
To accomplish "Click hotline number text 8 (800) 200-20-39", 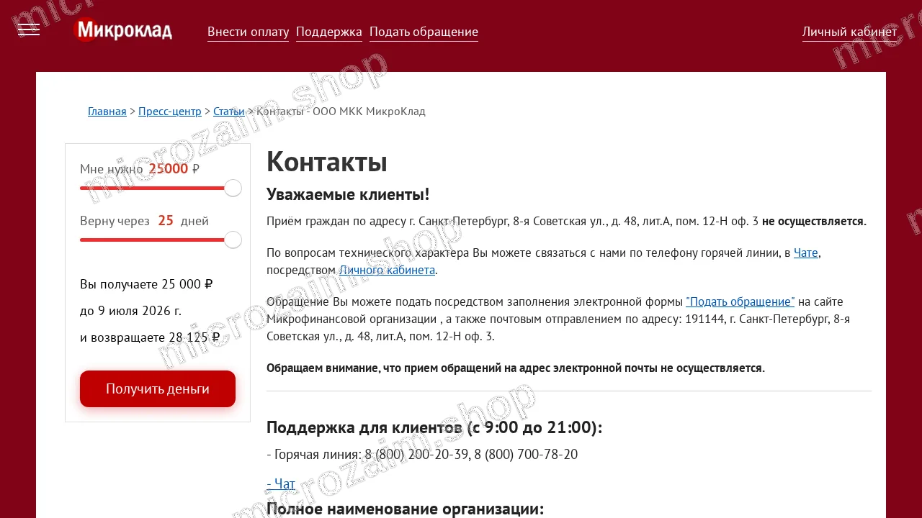I will pos(416,454).
